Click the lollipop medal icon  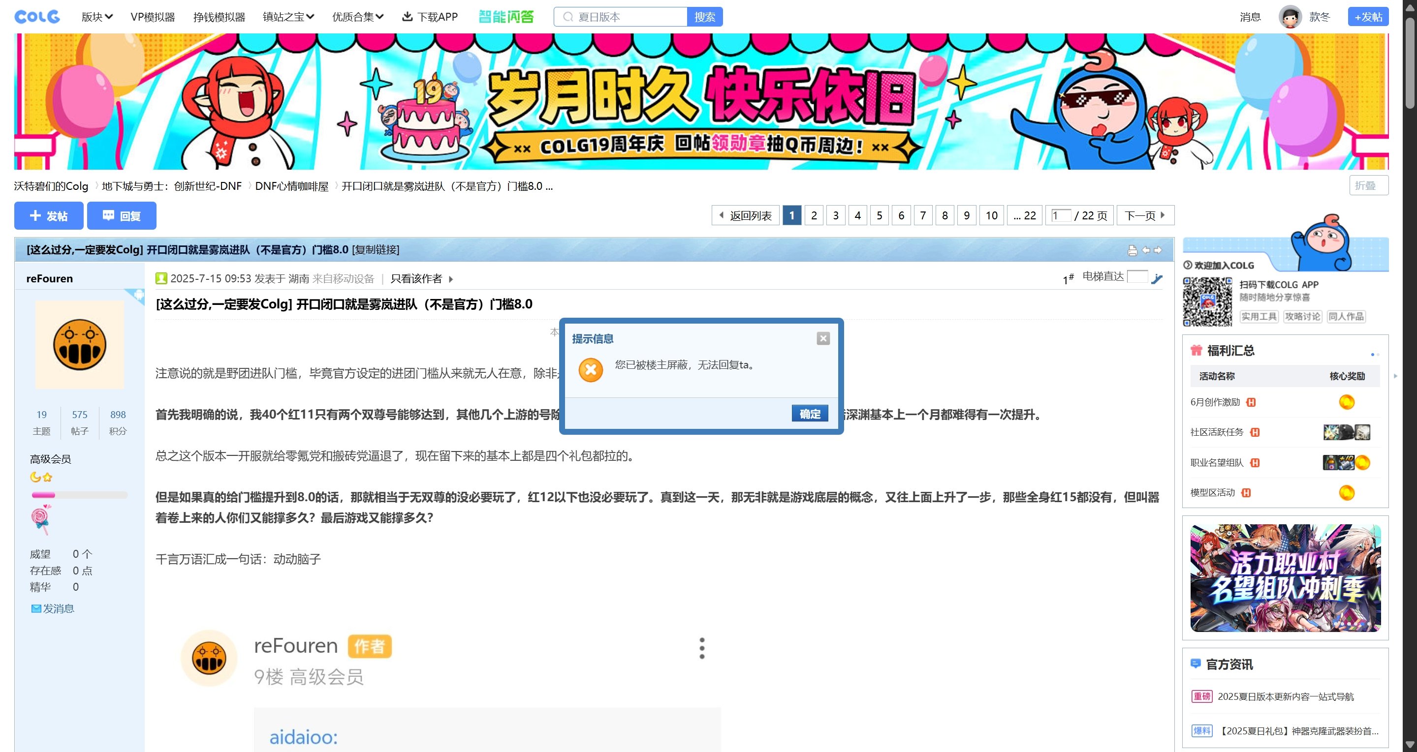(x=41, y=519)
